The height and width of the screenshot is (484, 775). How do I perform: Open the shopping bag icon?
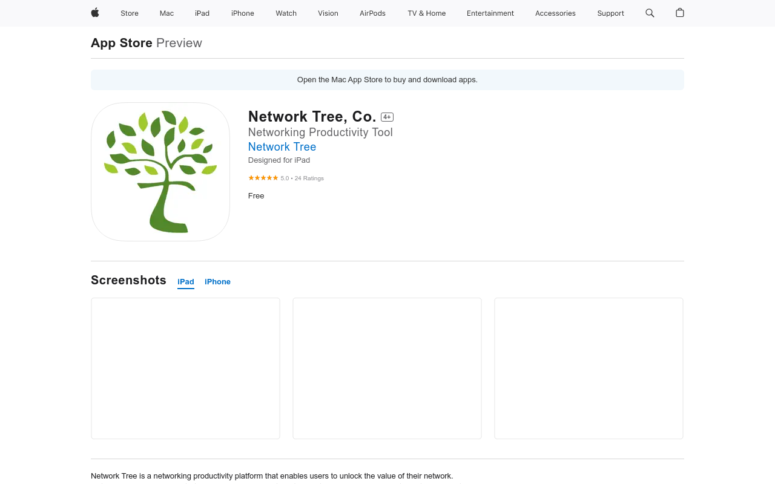pyautogui.click(x=680, y=13)
